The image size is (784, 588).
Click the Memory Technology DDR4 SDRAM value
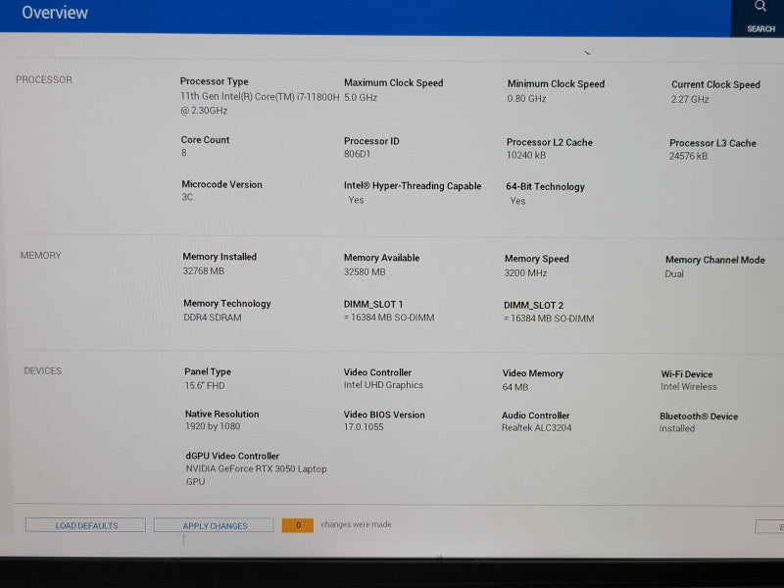coord(213,318)
